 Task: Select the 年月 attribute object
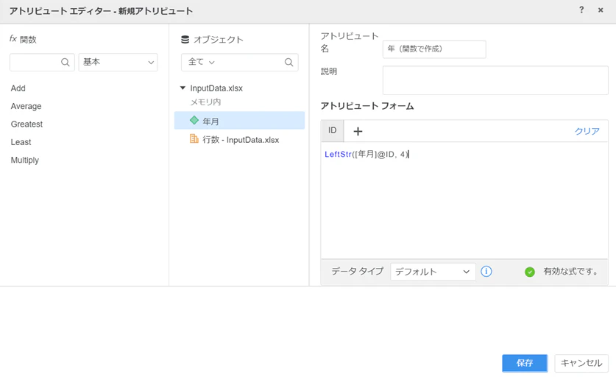click(239, 121)
